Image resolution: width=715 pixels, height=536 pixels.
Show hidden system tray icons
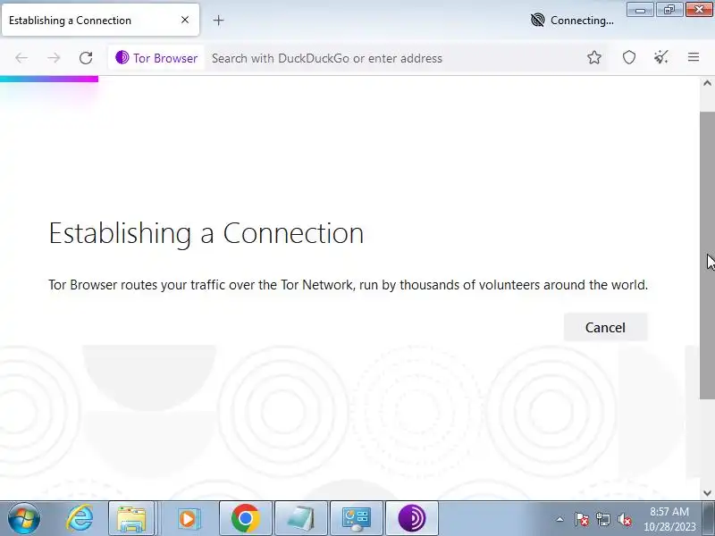[560, 519]
